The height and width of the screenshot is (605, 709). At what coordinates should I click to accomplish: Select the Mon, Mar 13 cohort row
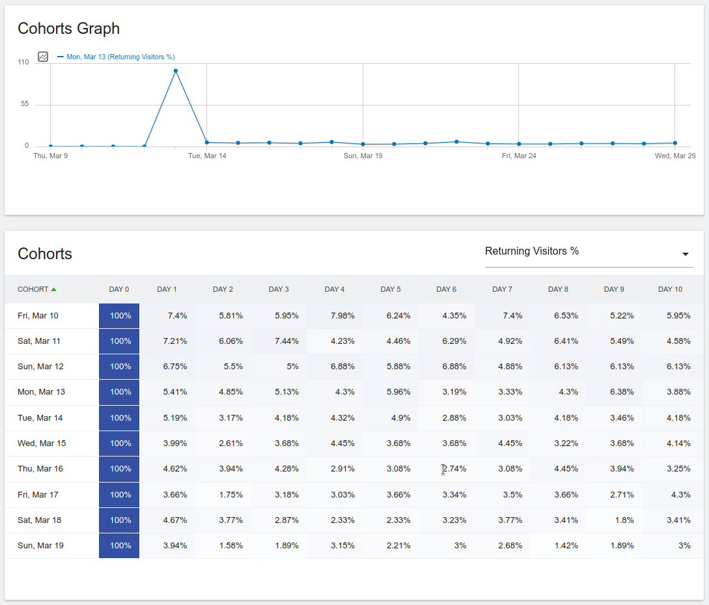click(41, 392)
